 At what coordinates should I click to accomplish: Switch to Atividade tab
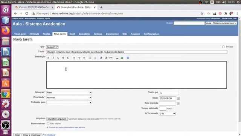(x=34, y=34)
